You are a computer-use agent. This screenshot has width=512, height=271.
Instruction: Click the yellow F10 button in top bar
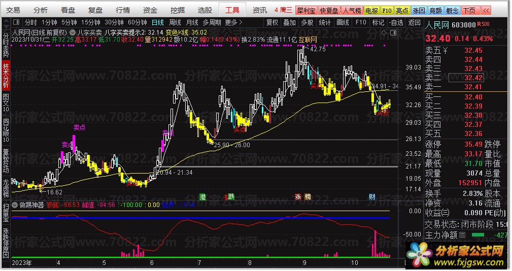click(387, 11)
